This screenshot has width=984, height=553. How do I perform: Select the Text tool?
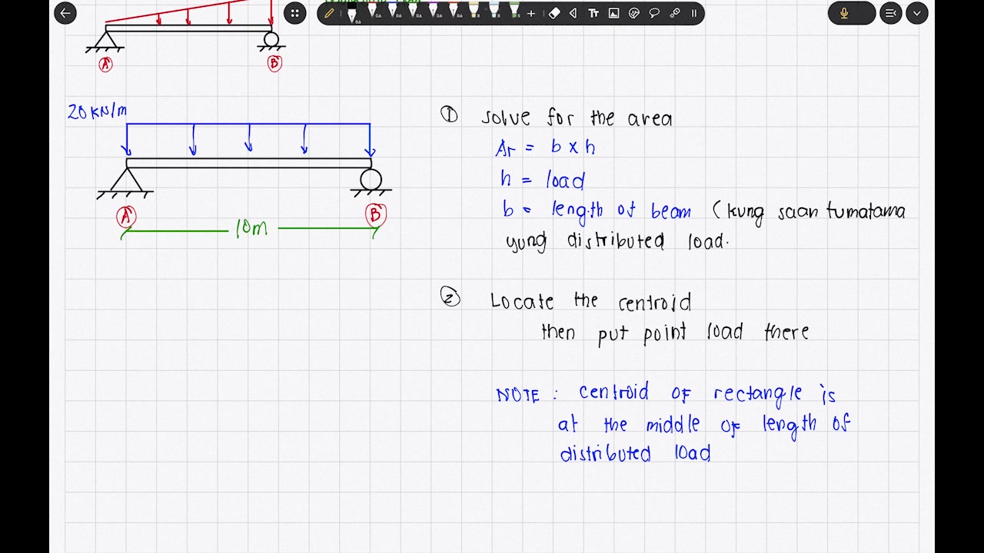click(x=593, y=13)
